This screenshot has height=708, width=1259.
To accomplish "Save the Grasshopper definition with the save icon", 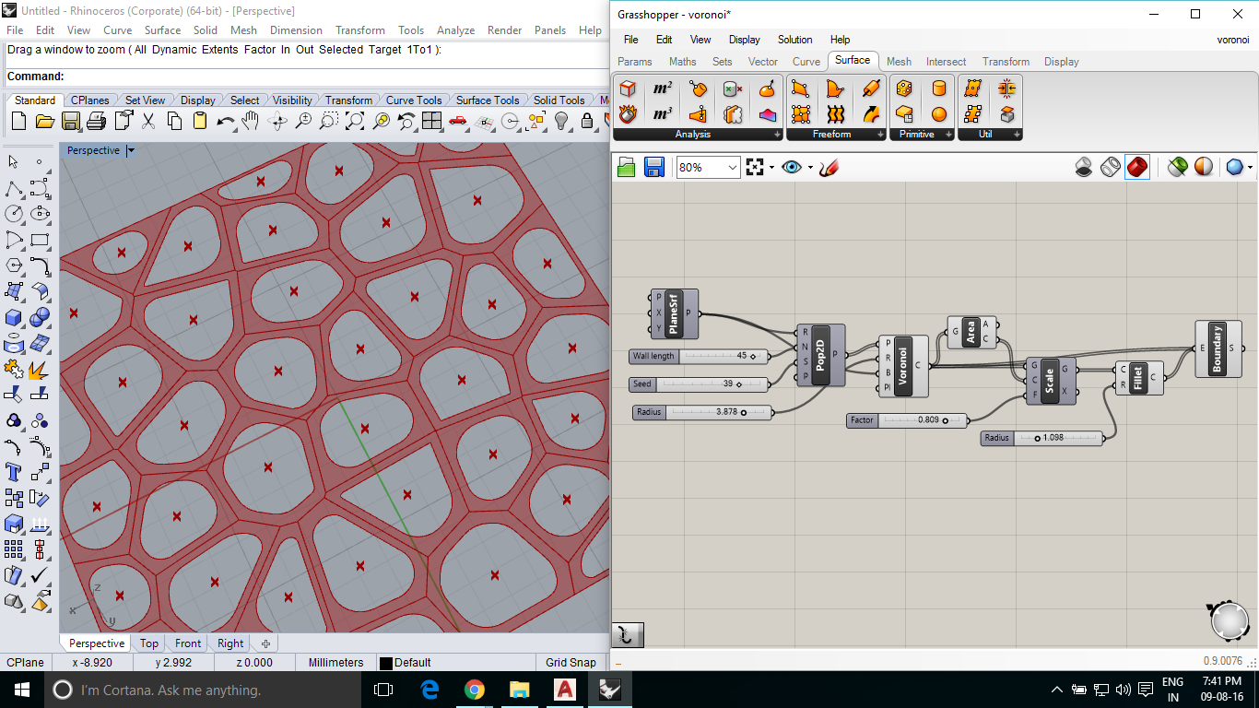I will tap(654, 167).
